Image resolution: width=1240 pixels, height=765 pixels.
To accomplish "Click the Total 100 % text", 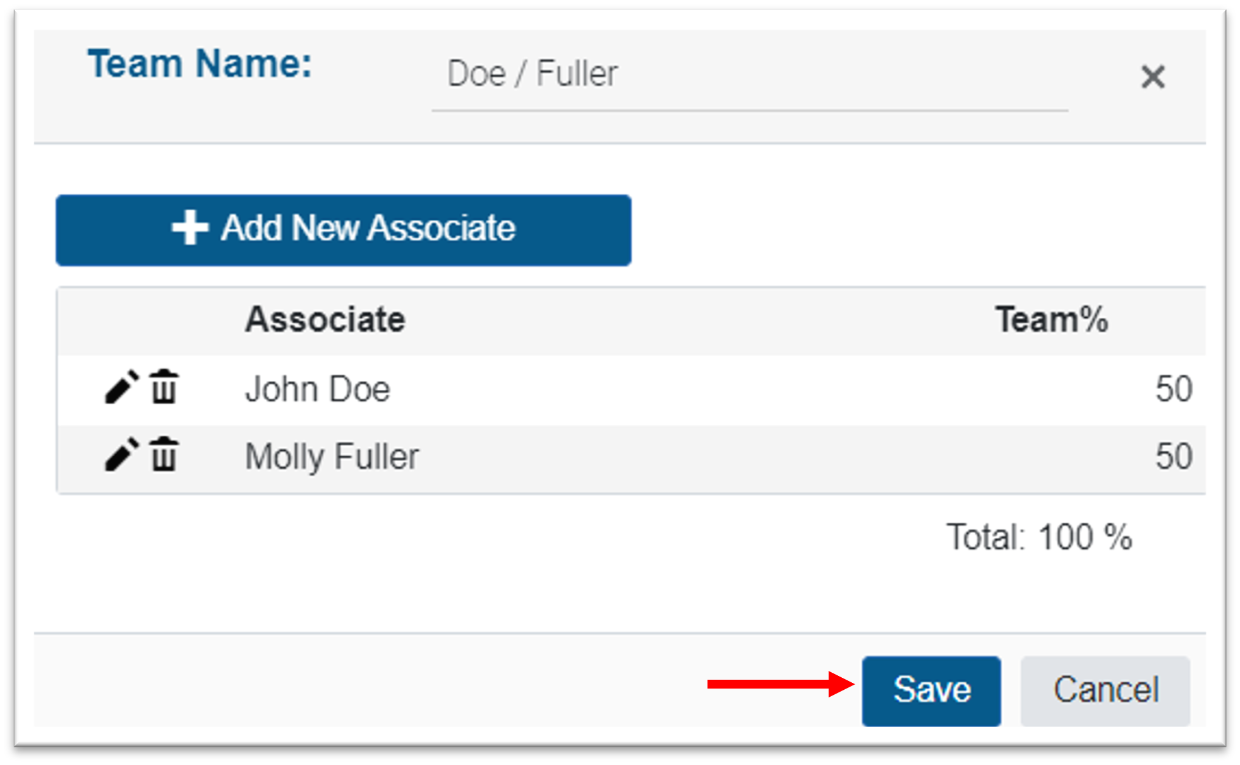I will [x=1038, y=538].
